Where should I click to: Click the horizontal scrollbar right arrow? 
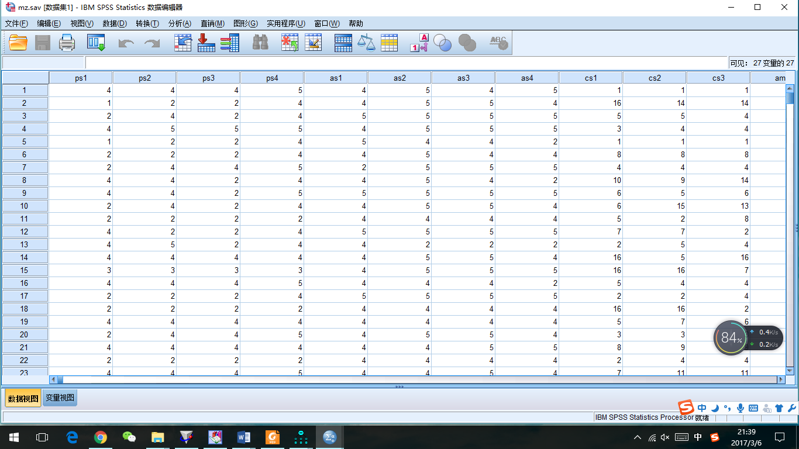[780, 379]
